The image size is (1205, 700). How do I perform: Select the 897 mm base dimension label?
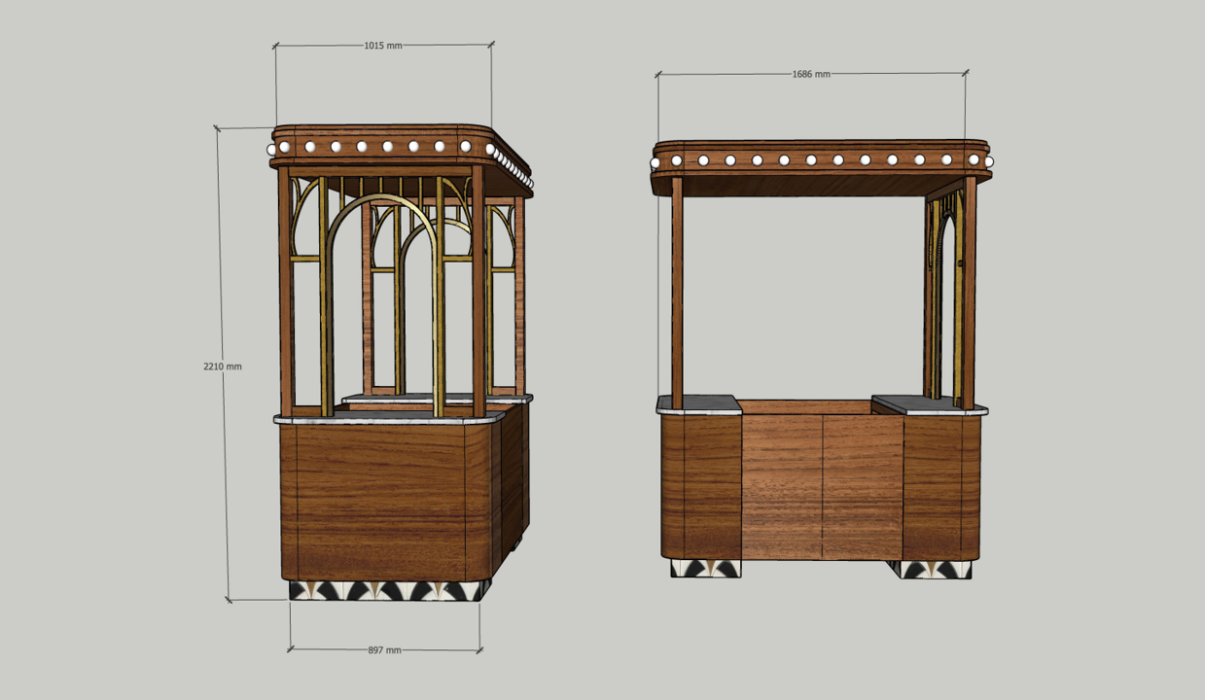[x=384, y=649]
